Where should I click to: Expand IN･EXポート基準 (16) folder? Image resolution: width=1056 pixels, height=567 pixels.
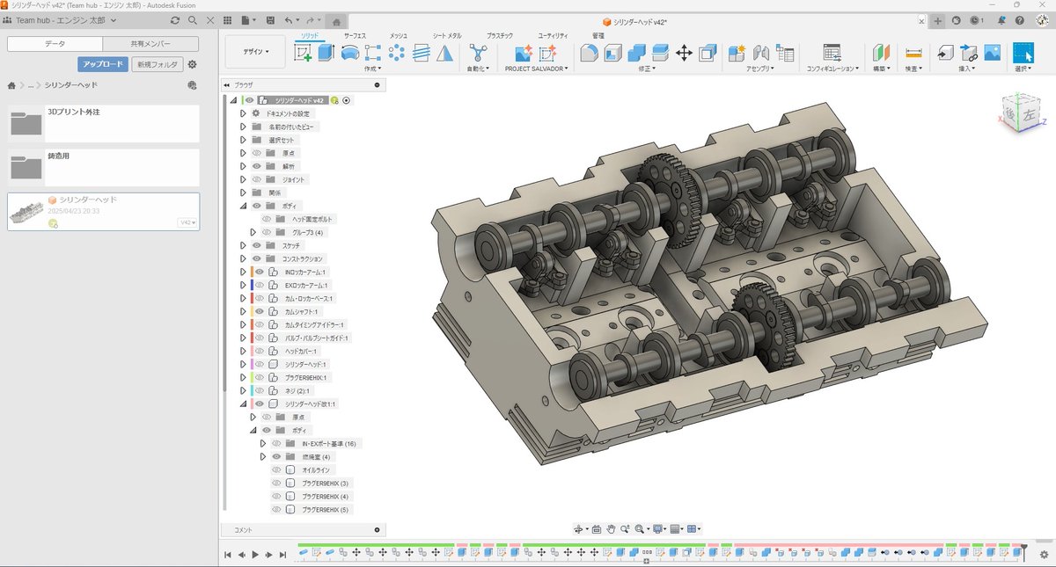point(263,444)
